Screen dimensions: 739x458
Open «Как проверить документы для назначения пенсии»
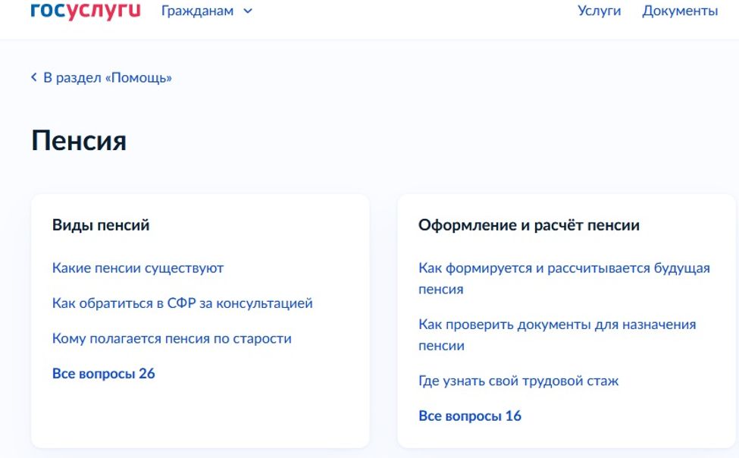pos(558,334)
